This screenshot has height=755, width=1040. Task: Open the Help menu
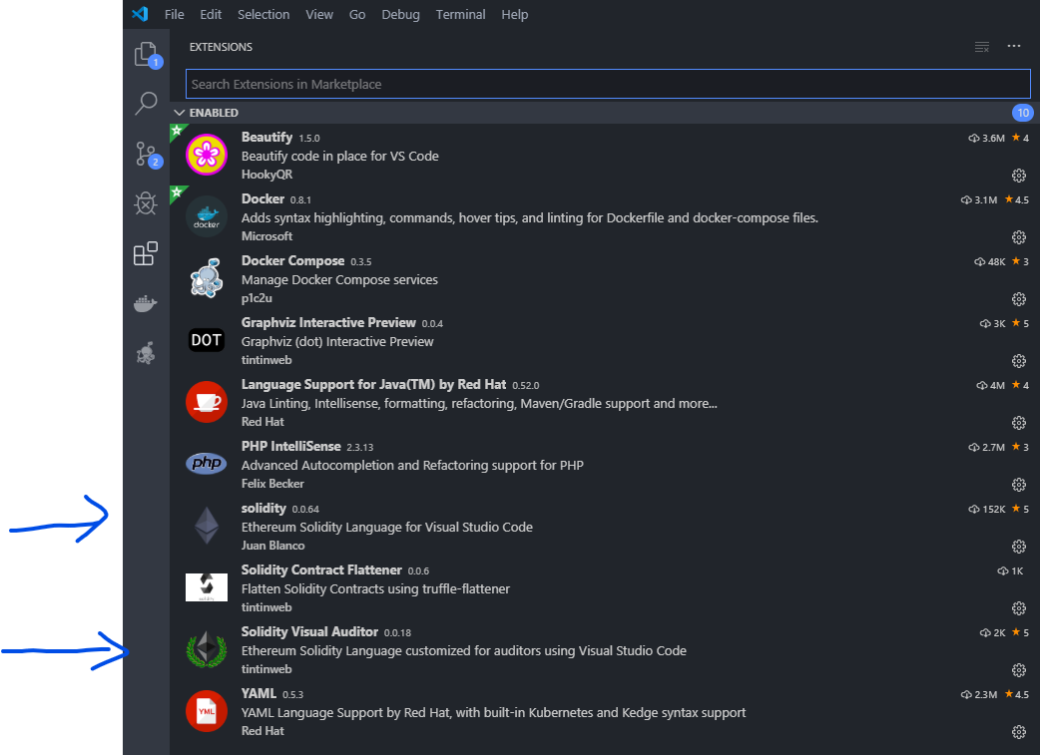(515, 14)
